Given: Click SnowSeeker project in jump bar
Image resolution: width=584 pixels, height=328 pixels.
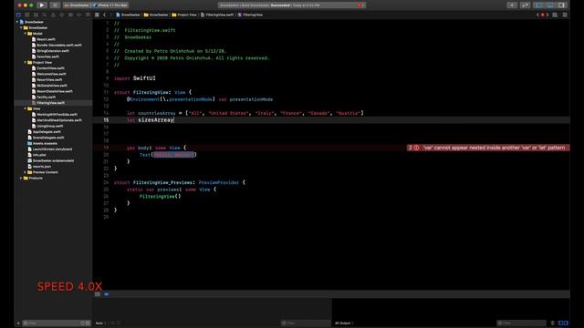Looking at the screenshot, I should [128, 15].
